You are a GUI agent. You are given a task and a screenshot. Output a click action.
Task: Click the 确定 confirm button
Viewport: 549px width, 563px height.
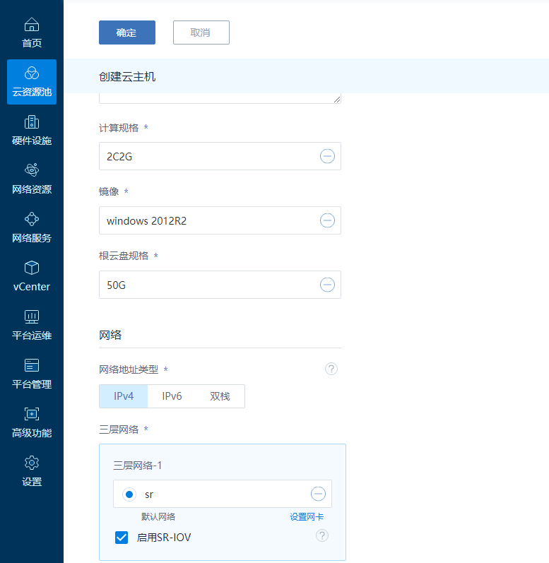(x=126, y=32)
